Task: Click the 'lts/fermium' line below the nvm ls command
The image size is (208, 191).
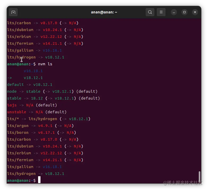Action: click(45, 160)
